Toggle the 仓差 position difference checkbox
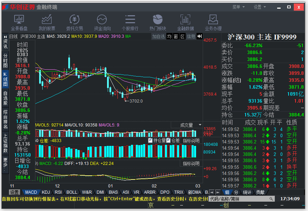The image size is (308, 211). point(172,140)
